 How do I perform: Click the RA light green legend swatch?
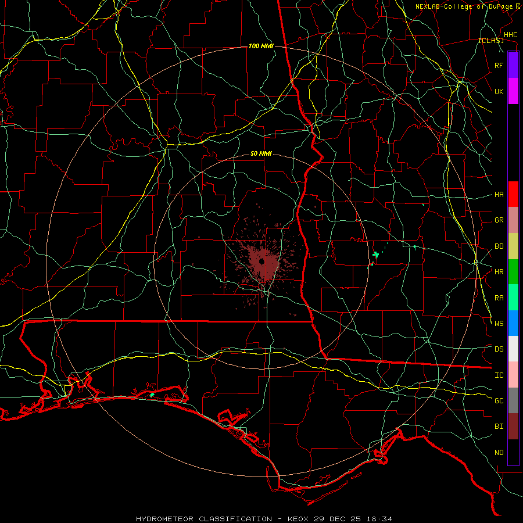click(513, 298)
